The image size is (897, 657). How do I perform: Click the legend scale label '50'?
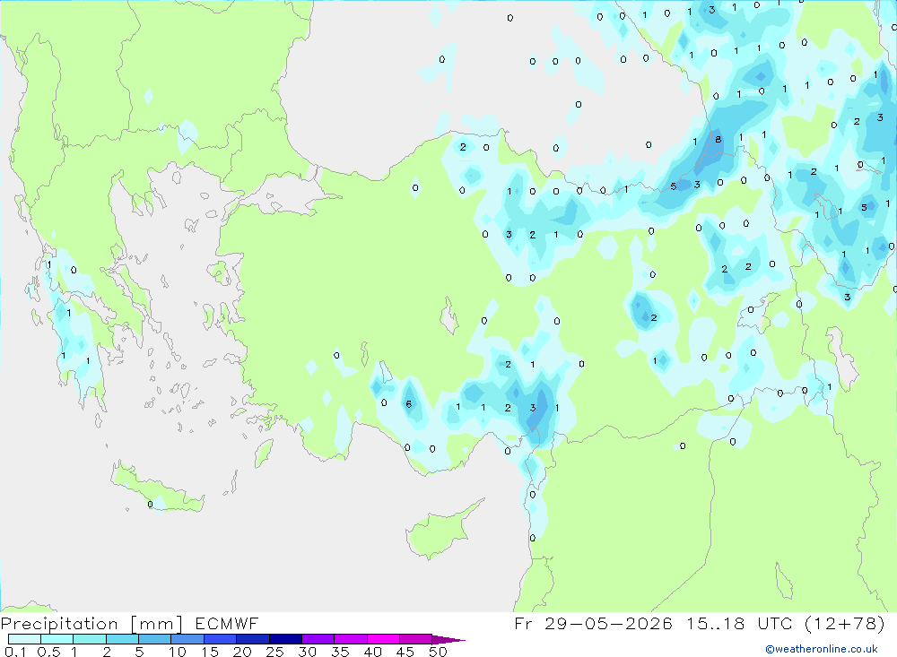[x=438, y=652]
